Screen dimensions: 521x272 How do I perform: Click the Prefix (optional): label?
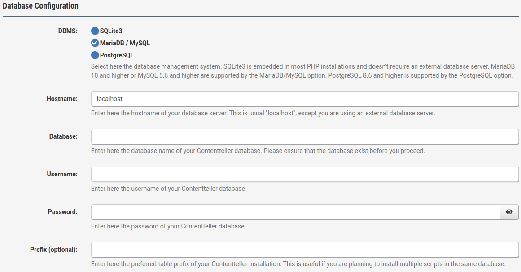tap(53, 250)
